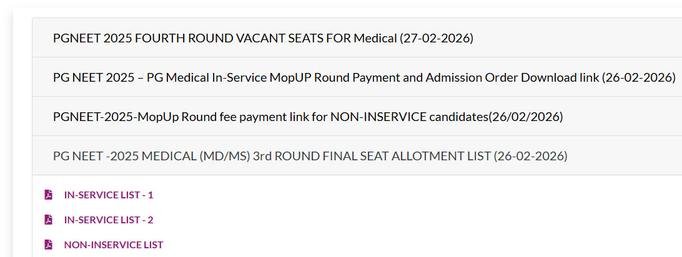Select the accordion header dated 27-02-2026
The height and width of the screenshot is (257, 682).
pyautogui.click(x=263, y=38)
